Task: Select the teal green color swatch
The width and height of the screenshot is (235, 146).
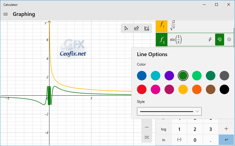Action: (x=211, y=76)
